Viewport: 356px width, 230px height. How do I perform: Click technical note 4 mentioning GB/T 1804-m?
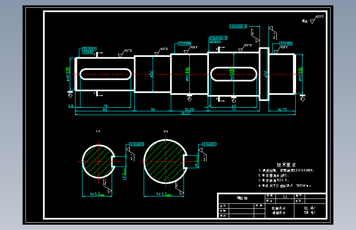(285, 186)
